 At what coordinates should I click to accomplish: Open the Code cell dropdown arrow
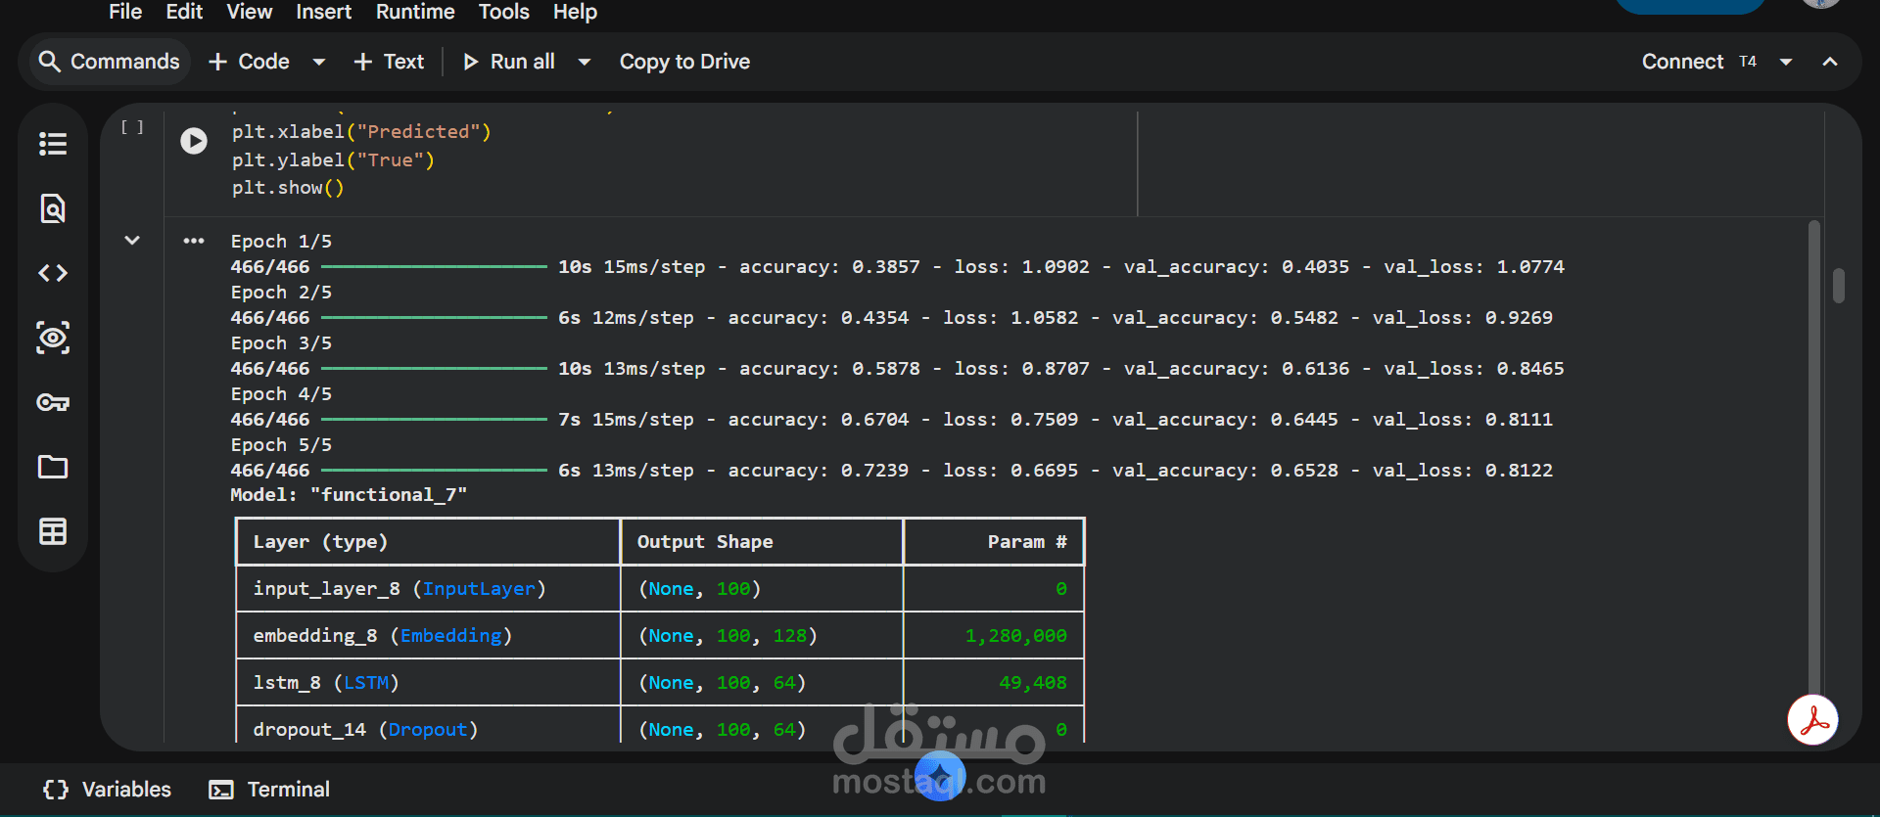(319, 62)
